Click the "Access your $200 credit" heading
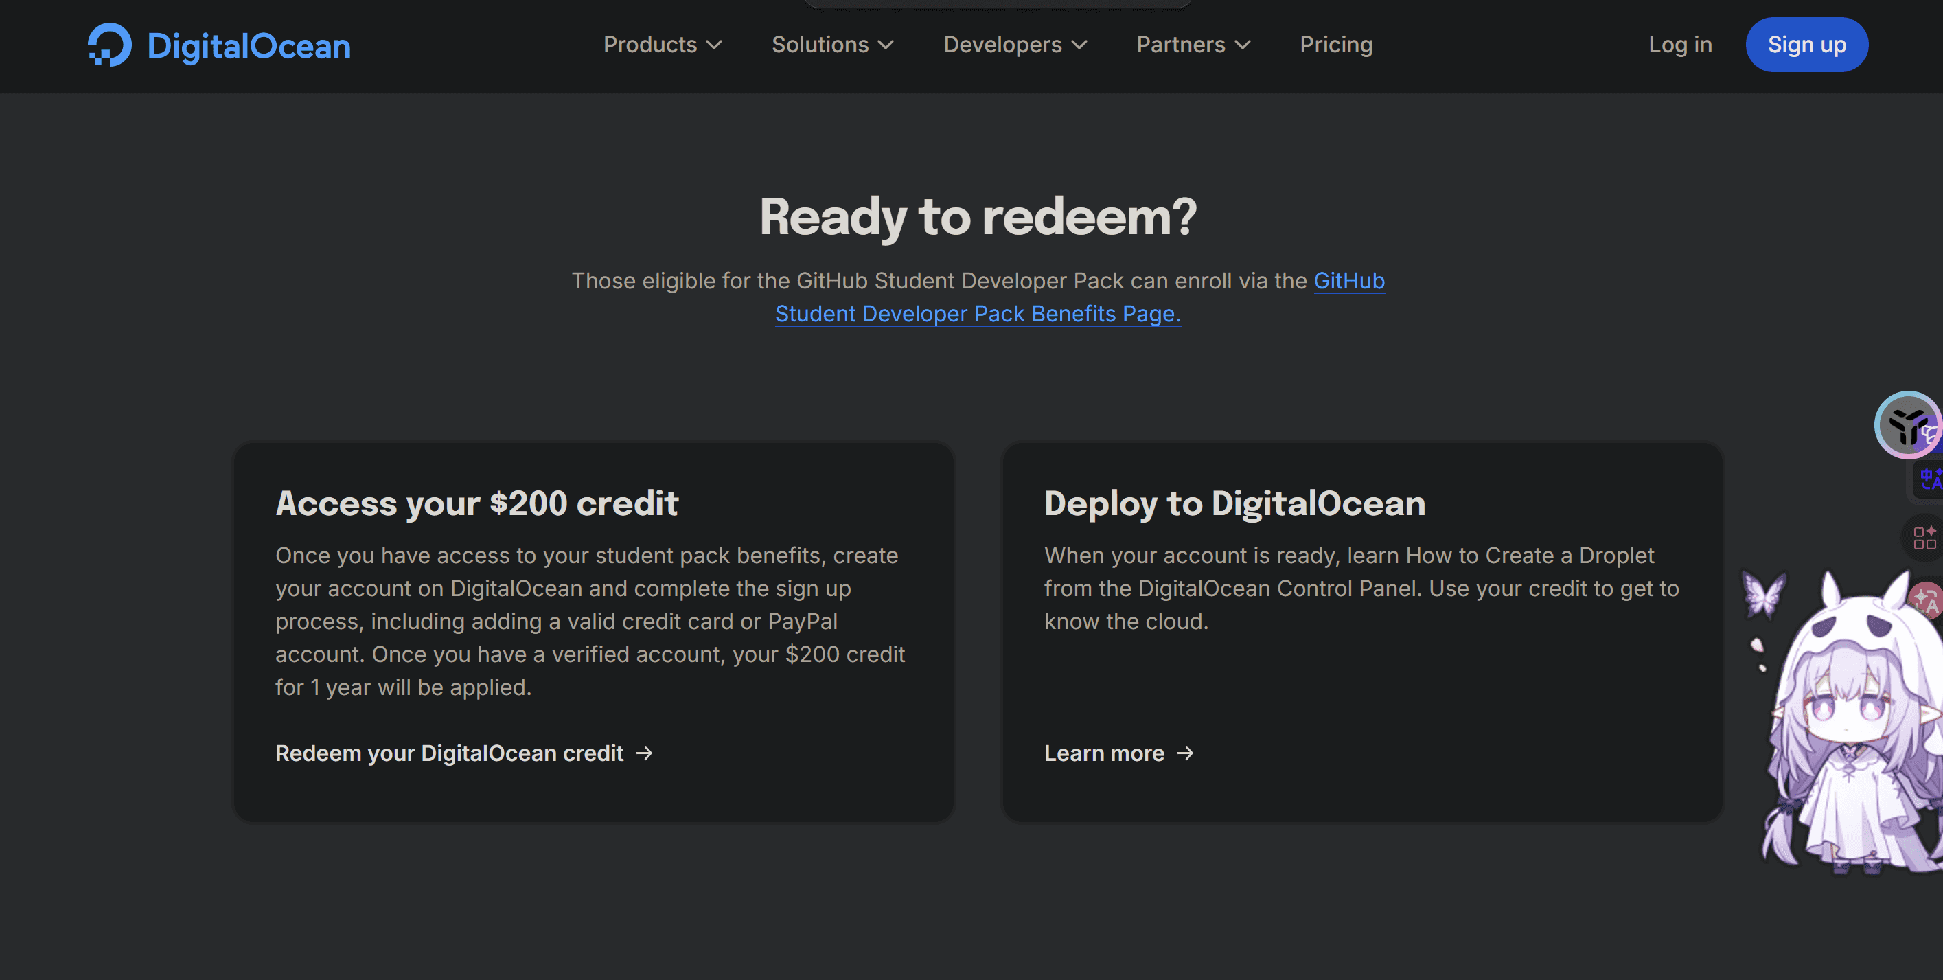1943x980 pixels. pos(476,503)
